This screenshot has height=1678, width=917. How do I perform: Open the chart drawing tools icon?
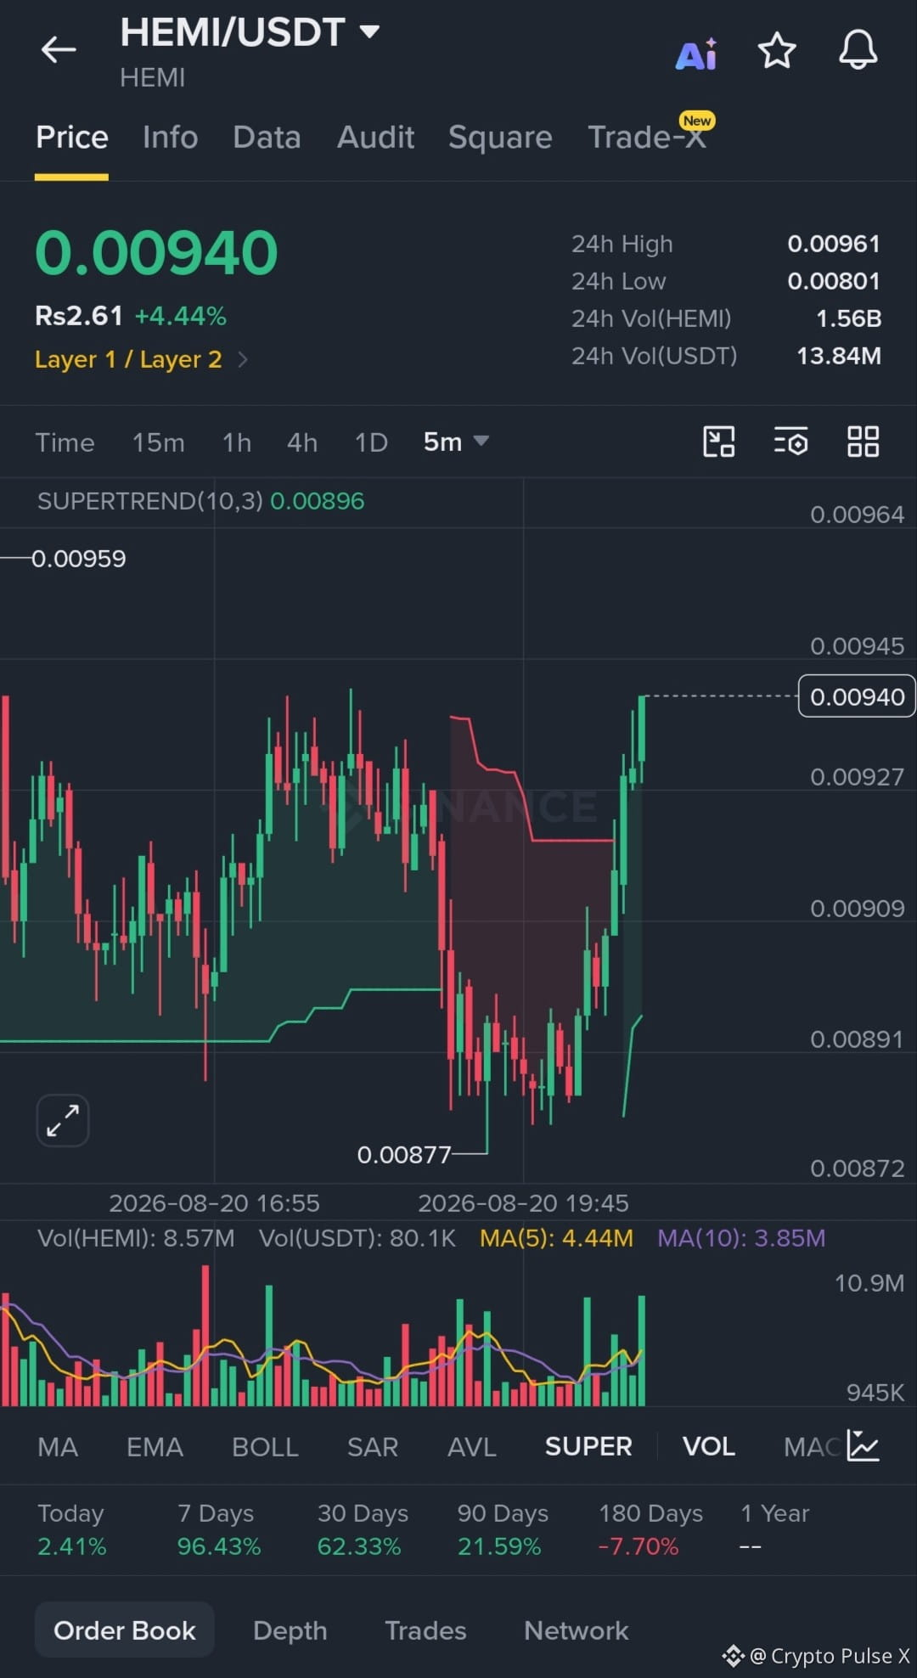click(719, 442)
